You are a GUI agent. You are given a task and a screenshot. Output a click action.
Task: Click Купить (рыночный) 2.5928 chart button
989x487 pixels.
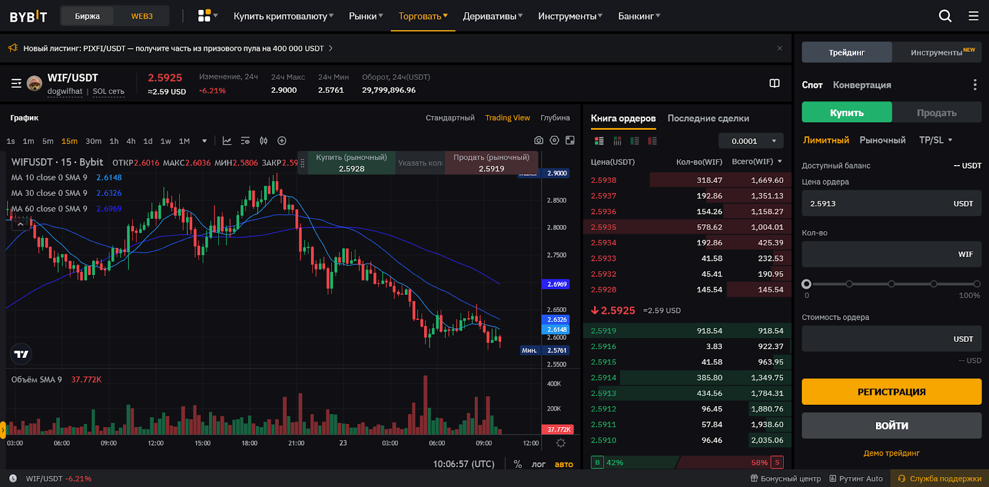352,163
